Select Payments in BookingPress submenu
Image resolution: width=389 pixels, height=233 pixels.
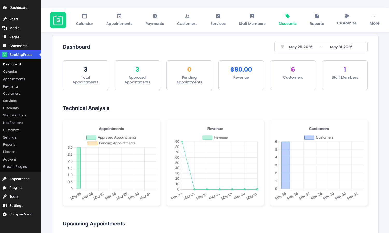pyautogui.click(x=11, y=86)
